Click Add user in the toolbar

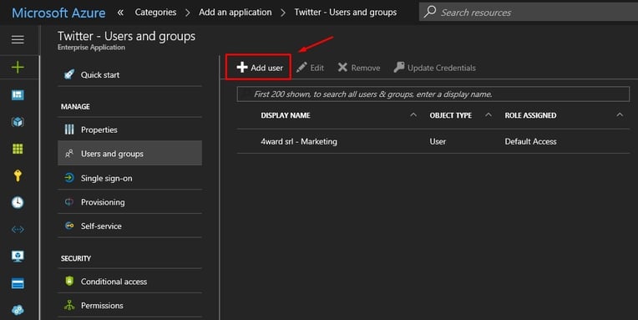pyautogui.click(x=260, y=68)
